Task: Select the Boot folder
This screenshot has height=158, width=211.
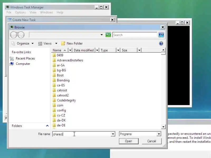Action: tap(58, 75)
